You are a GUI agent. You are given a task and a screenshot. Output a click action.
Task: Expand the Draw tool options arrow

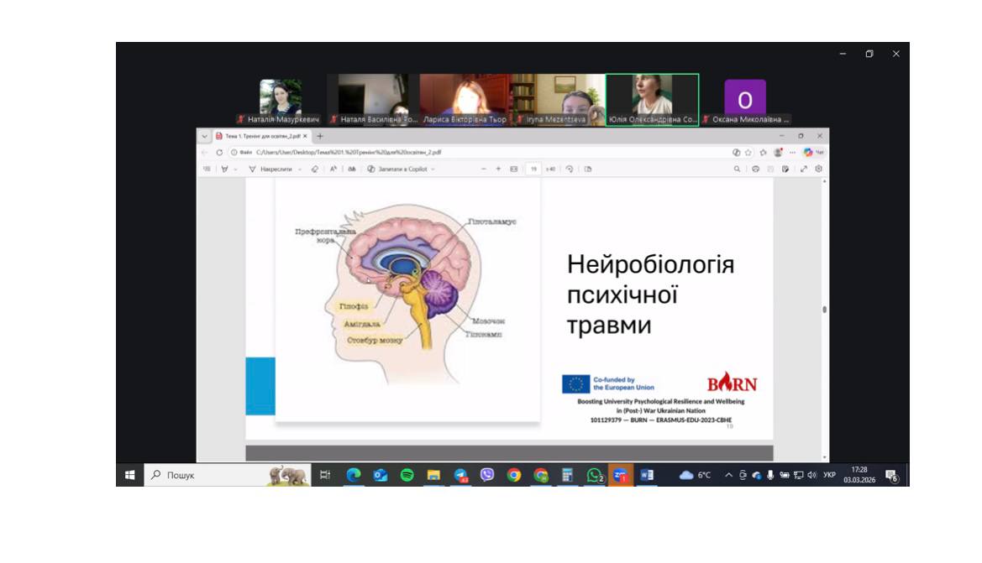point(300,169)
